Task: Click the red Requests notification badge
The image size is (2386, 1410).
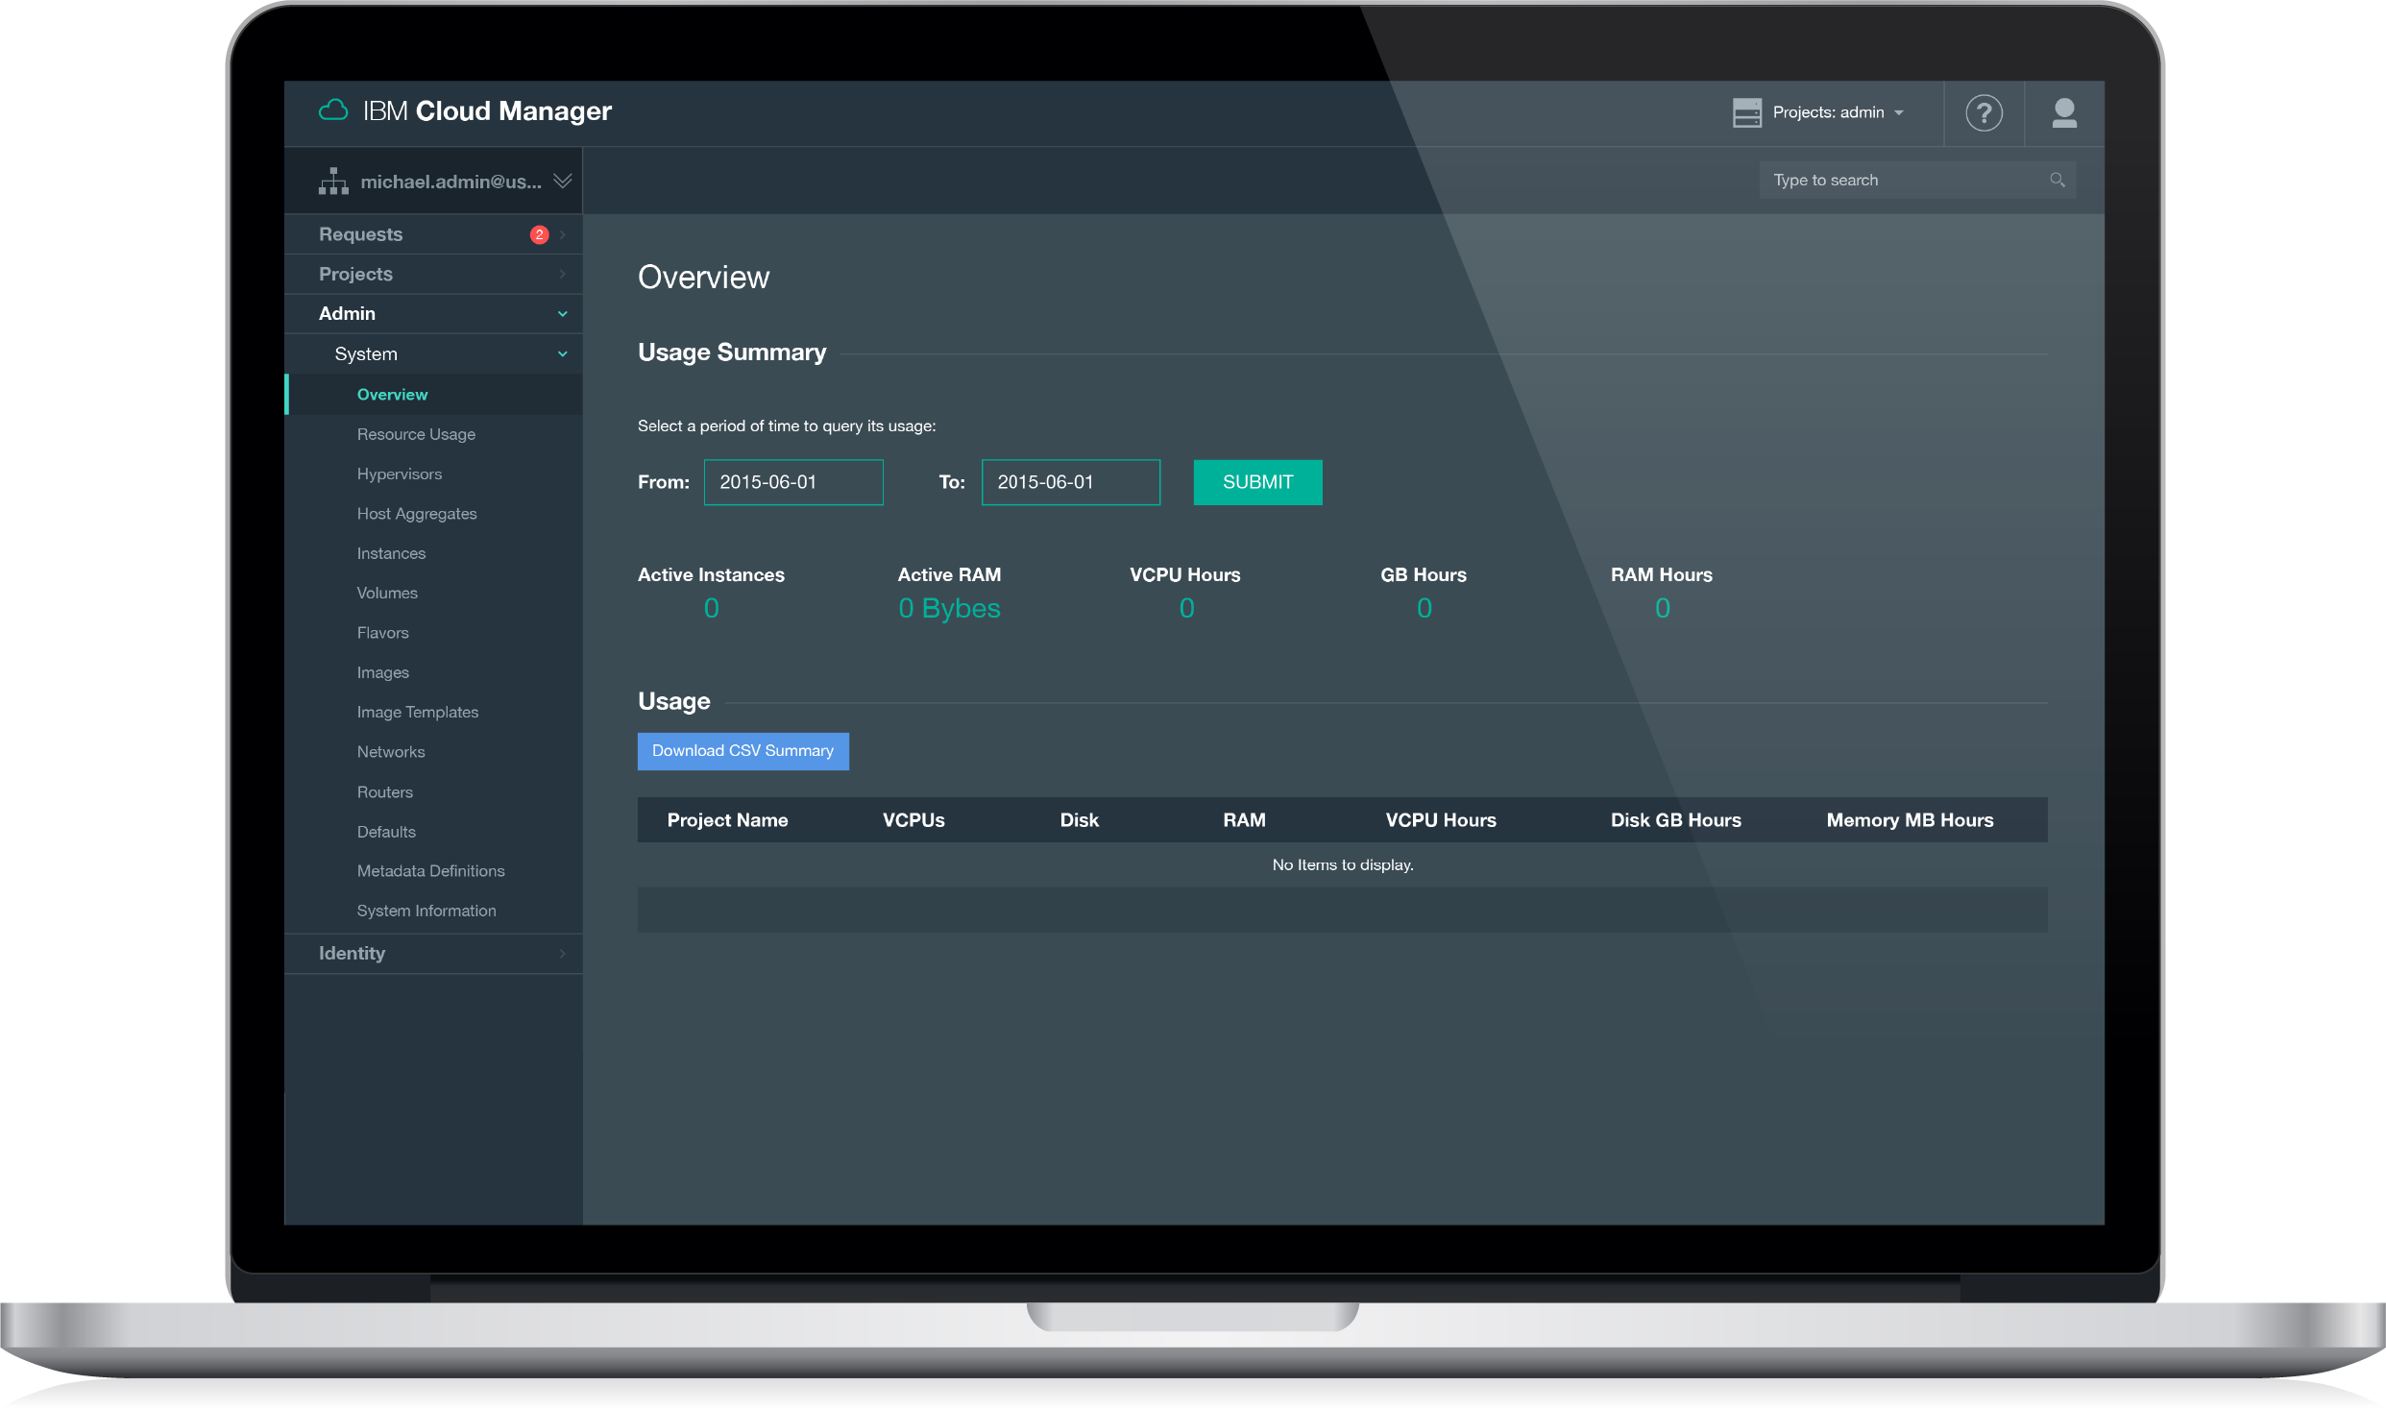Action: (539, 234)
